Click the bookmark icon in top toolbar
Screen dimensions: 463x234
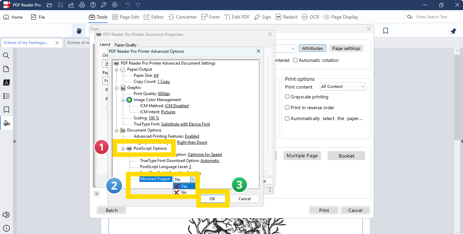(x=386, y=31)
